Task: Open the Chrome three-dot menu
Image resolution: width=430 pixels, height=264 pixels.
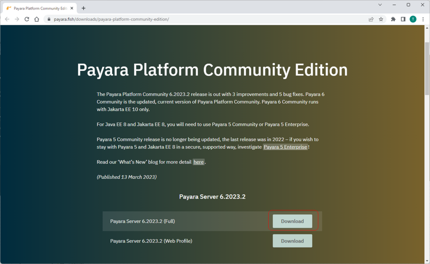Action: click(x=423, y=19)
